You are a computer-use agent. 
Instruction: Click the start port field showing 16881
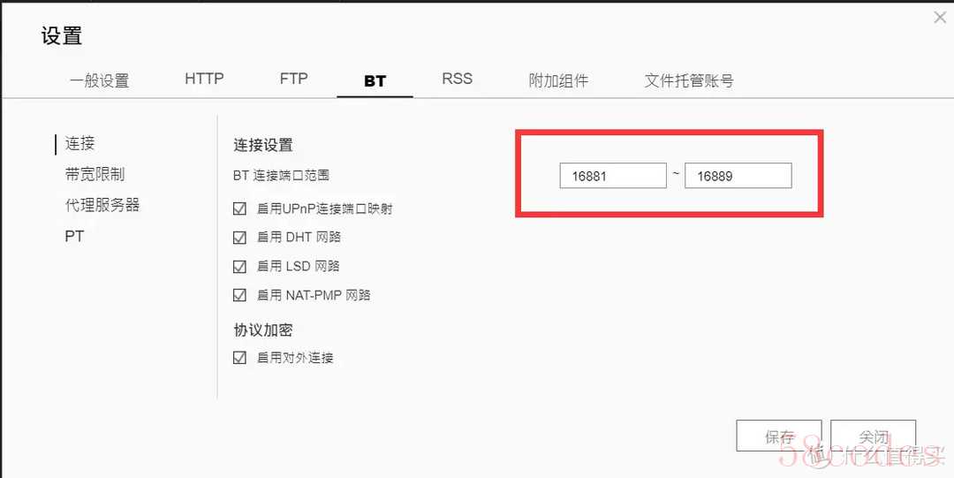(613, 176)
